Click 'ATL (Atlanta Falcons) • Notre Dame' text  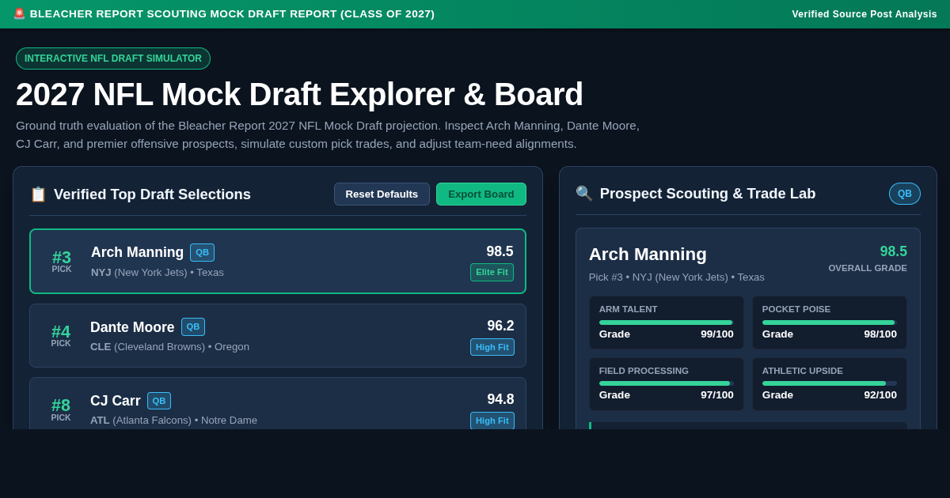point(173,420)
